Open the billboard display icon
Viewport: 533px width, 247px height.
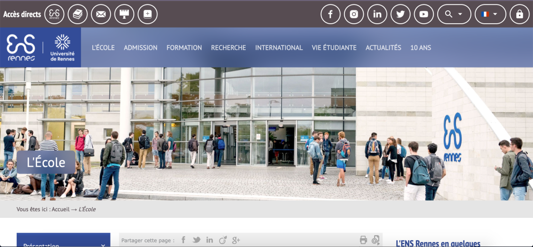click(x=124, y=14)
